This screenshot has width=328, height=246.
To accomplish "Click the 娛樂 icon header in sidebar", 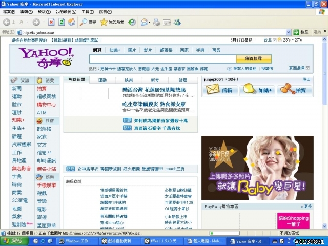I will click(x=39, y=177).
